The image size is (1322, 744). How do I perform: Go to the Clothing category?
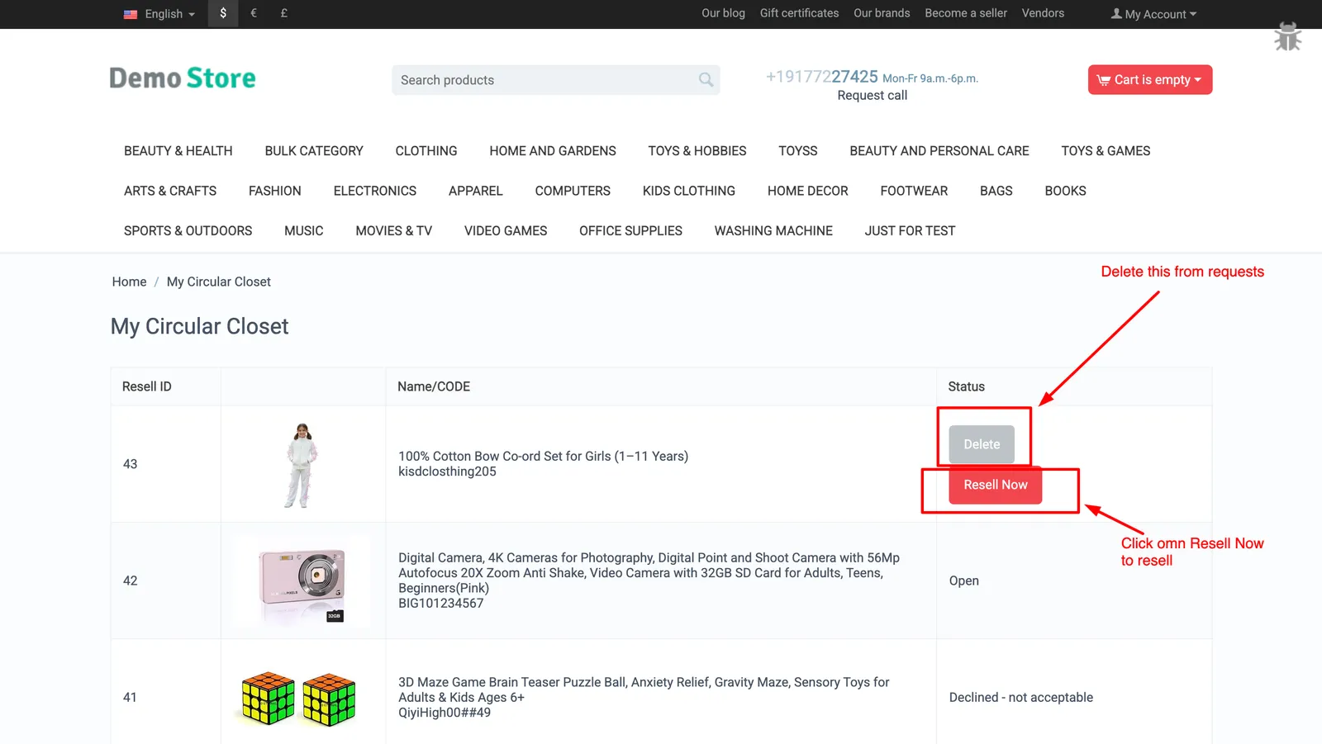[426, 151]
